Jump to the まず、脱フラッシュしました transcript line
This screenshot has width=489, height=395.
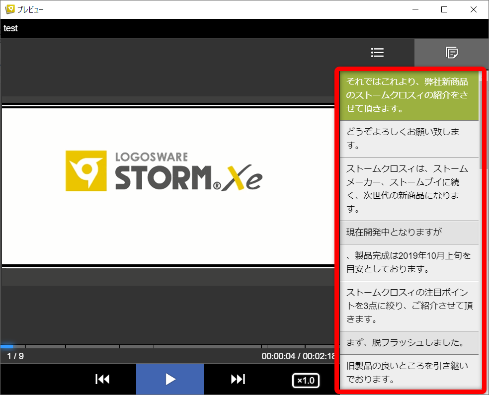(x=408, y=343)
